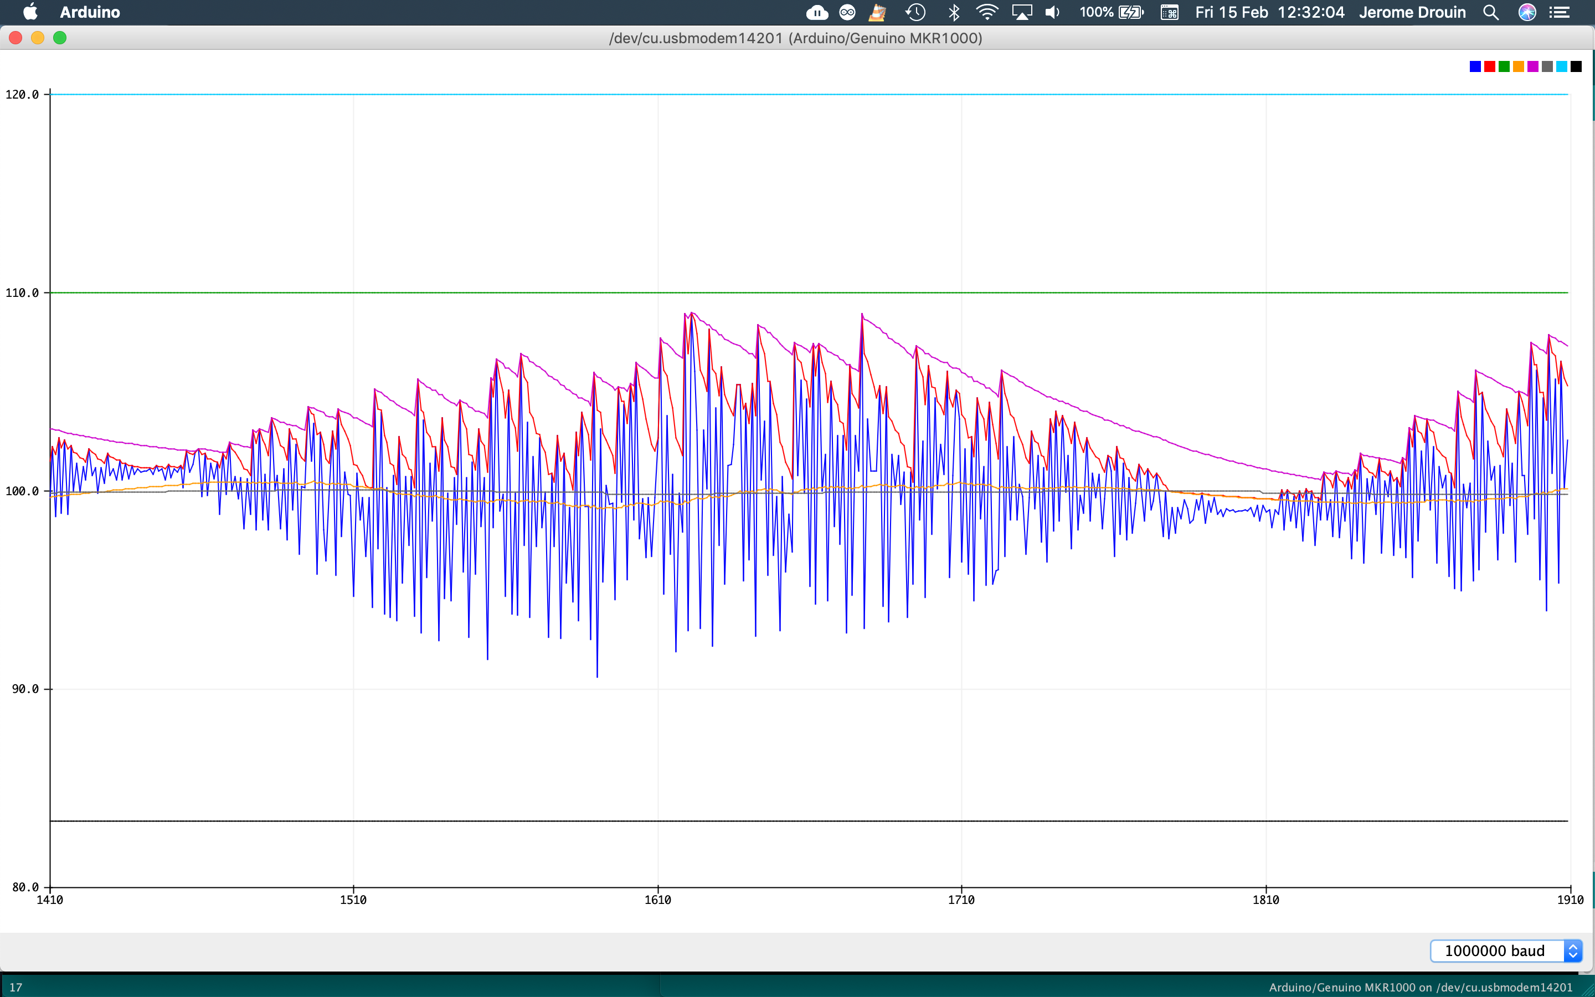Open the 1000000 baud rate dropdown
The image size is (1595, 997).
point(1506,950)
